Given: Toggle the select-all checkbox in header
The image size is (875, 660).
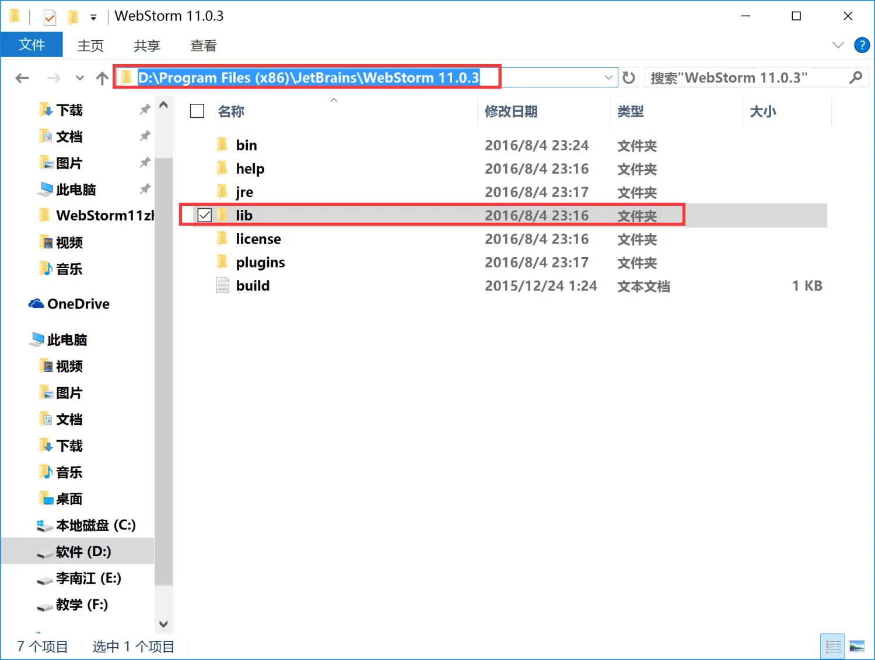Looking at the screenshot, I should pos(197,111).
